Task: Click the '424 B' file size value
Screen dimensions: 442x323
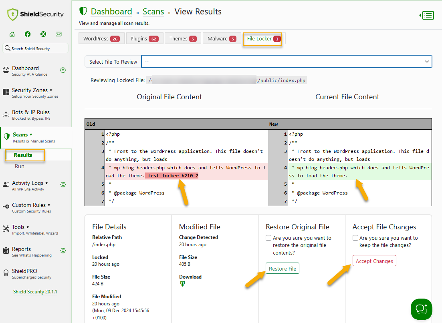Action: tap(98, 284)
